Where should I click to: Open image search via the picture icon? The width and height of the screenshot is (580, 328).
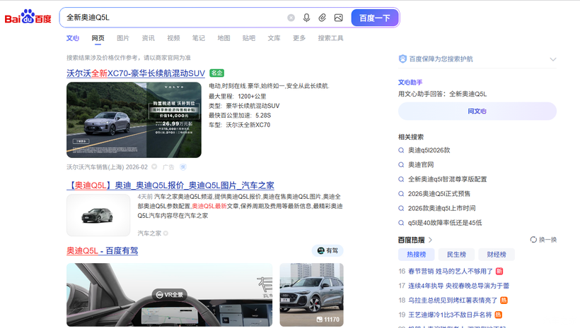point(338,18)
